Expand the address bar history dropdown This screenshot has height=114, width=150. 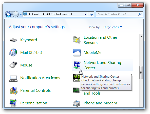85,14
